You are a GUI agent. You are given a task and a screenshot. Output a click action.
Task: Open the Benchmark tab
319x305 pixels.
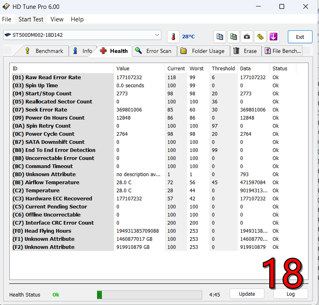(44, 51)
